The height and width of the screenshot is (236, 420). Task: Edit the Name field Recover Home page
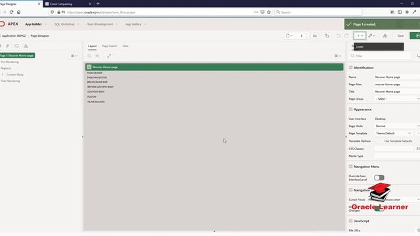[x=397, y=77]
